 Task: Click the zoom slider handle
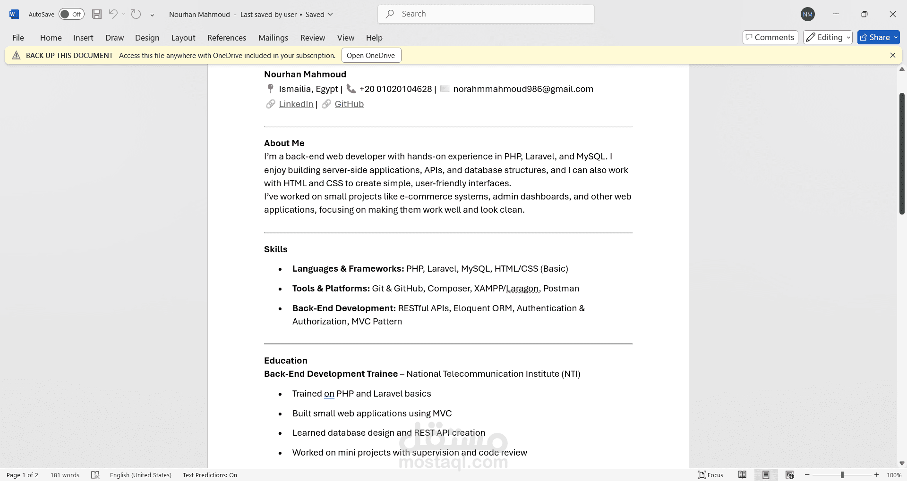pyautogui.click(x=842, y=475)
